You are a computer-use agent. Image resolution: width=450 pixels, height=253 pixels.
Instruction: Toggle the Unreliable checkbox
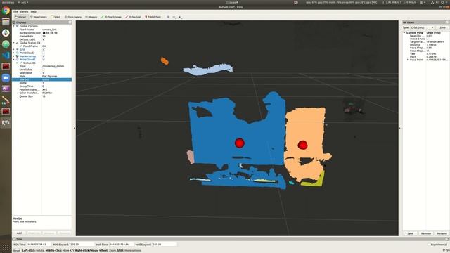[x=44, y=70]
